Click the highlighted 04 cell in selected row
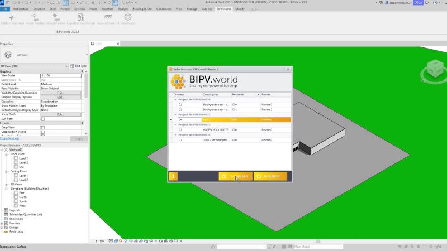The width and height of the screenshot is (447, 251). pyautogui.click(x=189, y=120)
